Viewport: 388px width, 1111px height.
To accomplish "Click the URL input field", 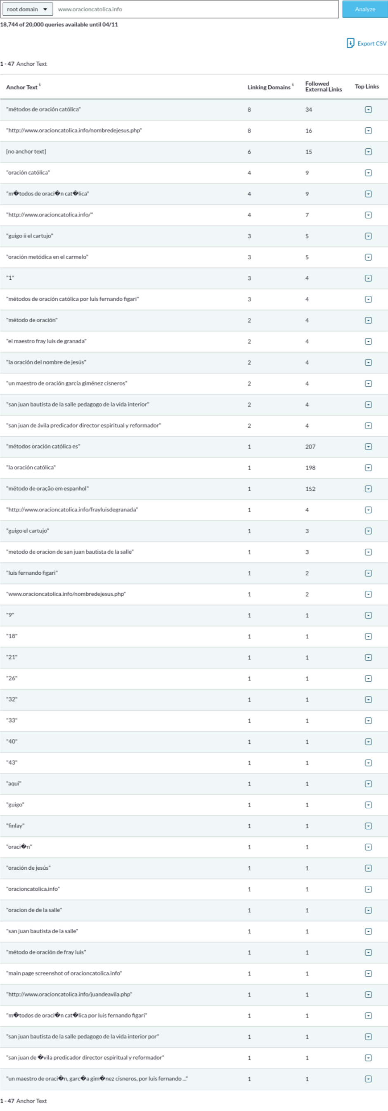I will 196,9.
